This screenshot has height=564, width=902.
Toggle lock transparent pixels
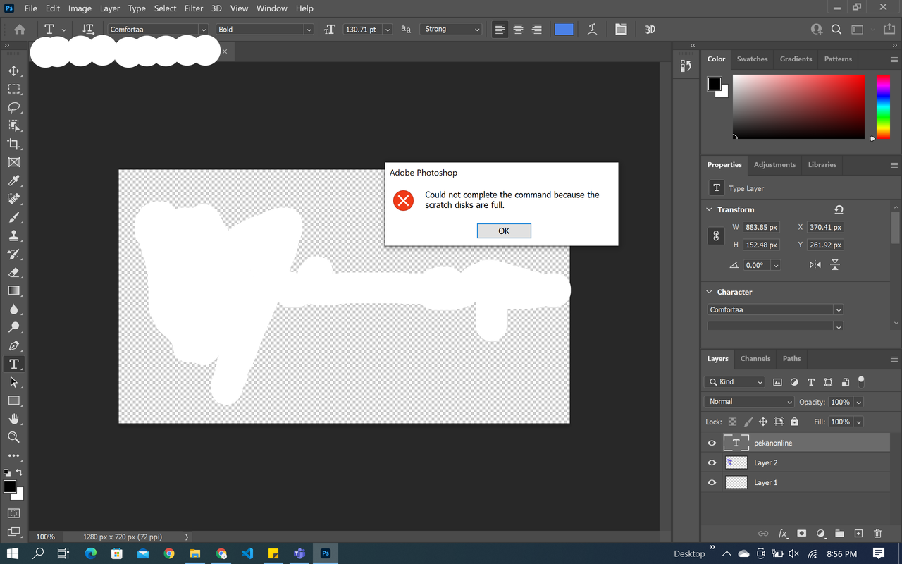coord(732,422)
